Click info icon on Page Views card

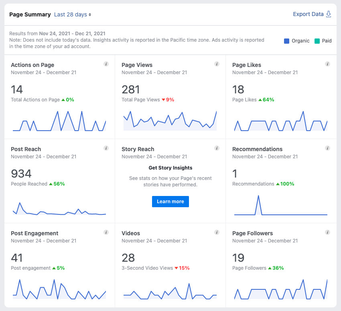click(217, 64)
